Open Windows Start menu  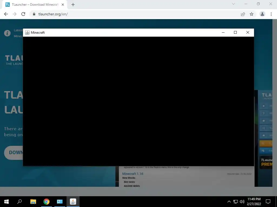tap(6, 202)
